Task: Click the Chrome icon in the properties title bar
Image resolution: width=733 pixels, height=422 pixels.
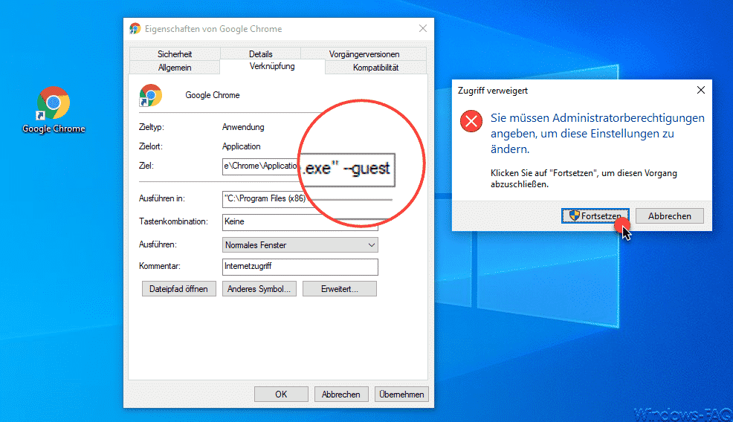Action: pos(135,29)
